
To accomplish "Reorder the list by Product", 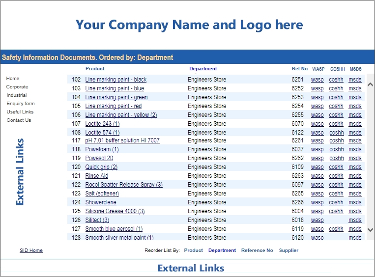I will pos(193,250).
